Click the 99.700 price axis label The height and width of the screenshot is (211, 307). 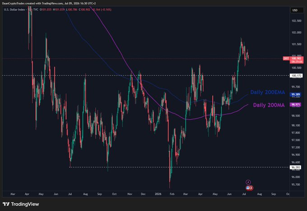[x=296, y=87]
